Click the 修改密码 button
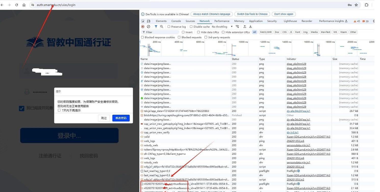Image resolution: width=380 pixels, height=192 pixels. click(x=121, y=118)
